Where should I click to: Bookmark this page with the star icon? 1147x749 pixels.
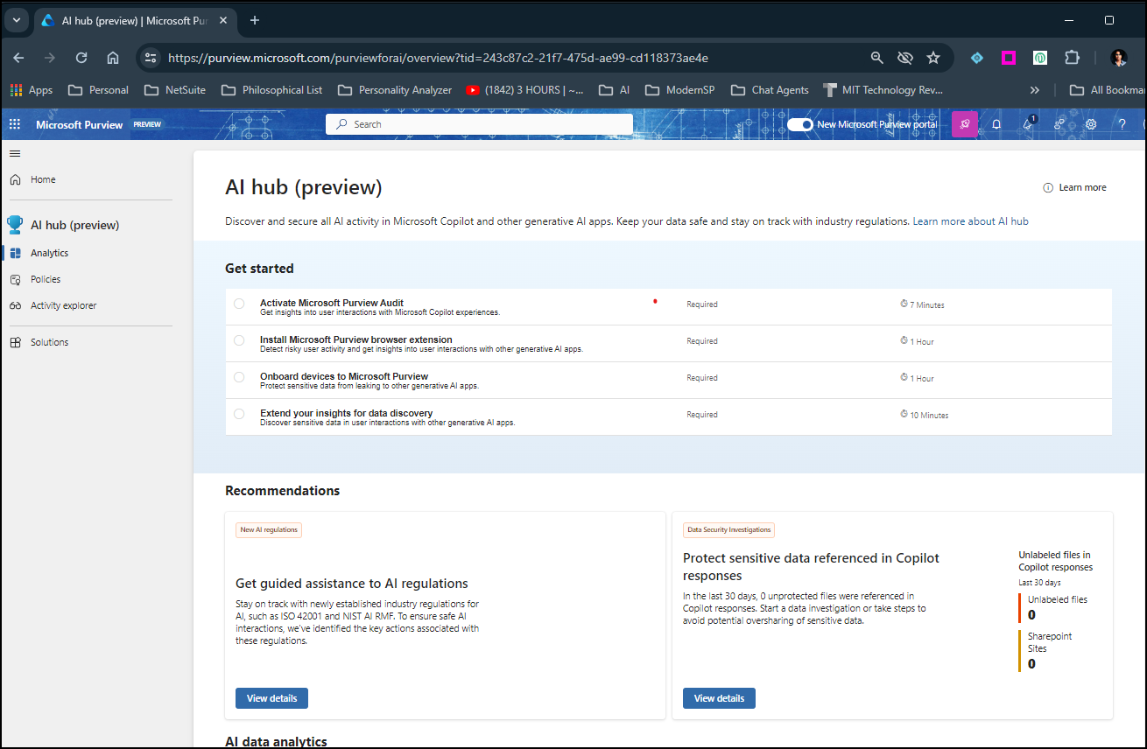tap(933, 58)
